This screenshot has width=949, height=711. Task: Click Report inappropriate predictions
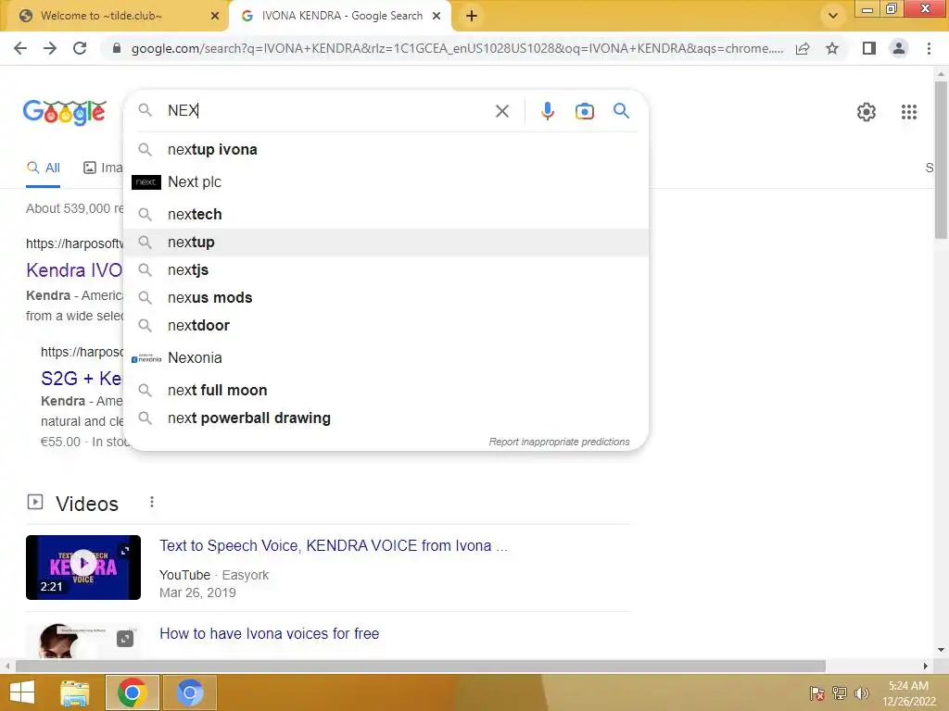559,442
